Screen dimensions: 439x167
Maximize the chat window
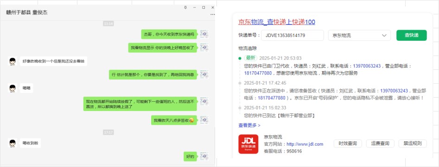click(x=204, y=7)
